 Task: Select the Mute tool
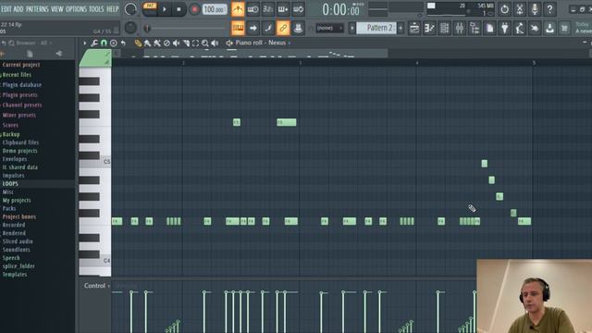coord(176,43)
